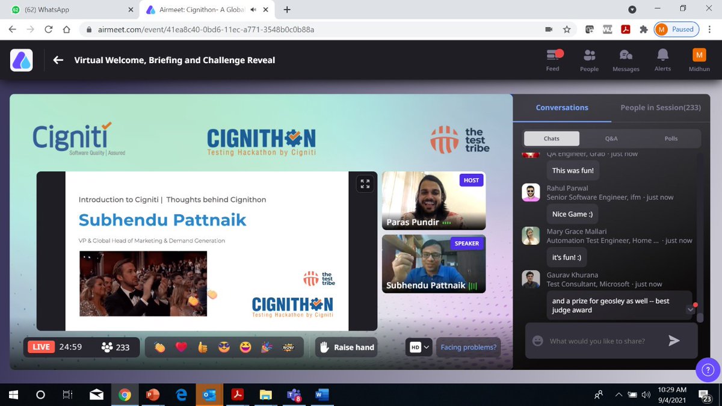Send the sunglasses smiley reaction
Viewport: 722px width, 406px height.
[224, 347]
